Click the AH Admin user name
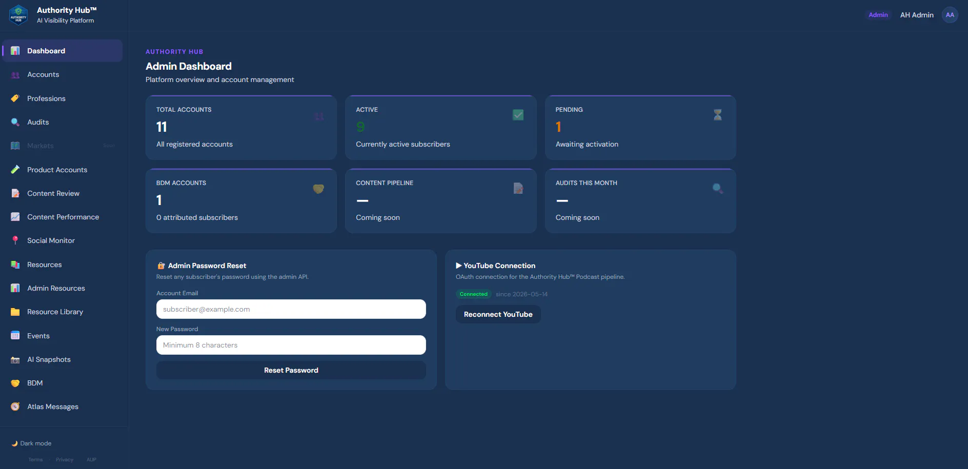The height and width of the screenshot is (469, 968). pos(917,15)
